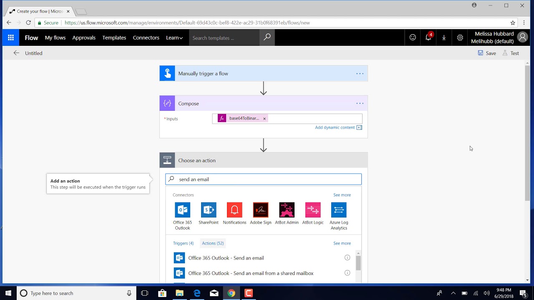Focus the send an email action search box
Image resolution: width=534 pixels, height=300 pixels.
tap(263, 179)
